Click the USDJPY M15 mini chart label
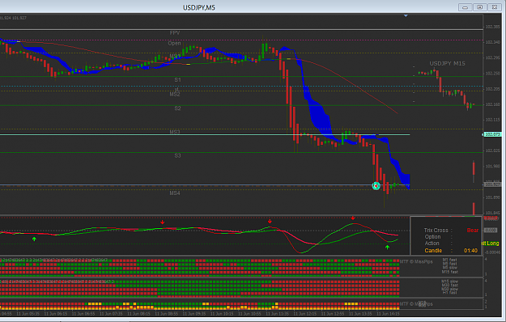The height and width of the screenshot is (322, 506). (447, 63)
